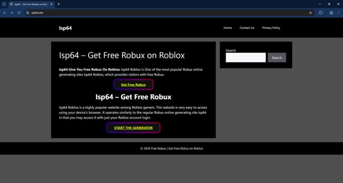Open site information icon in address bar
The width and height of the screenshot is (343, 183).
click(x=27, y=13)
